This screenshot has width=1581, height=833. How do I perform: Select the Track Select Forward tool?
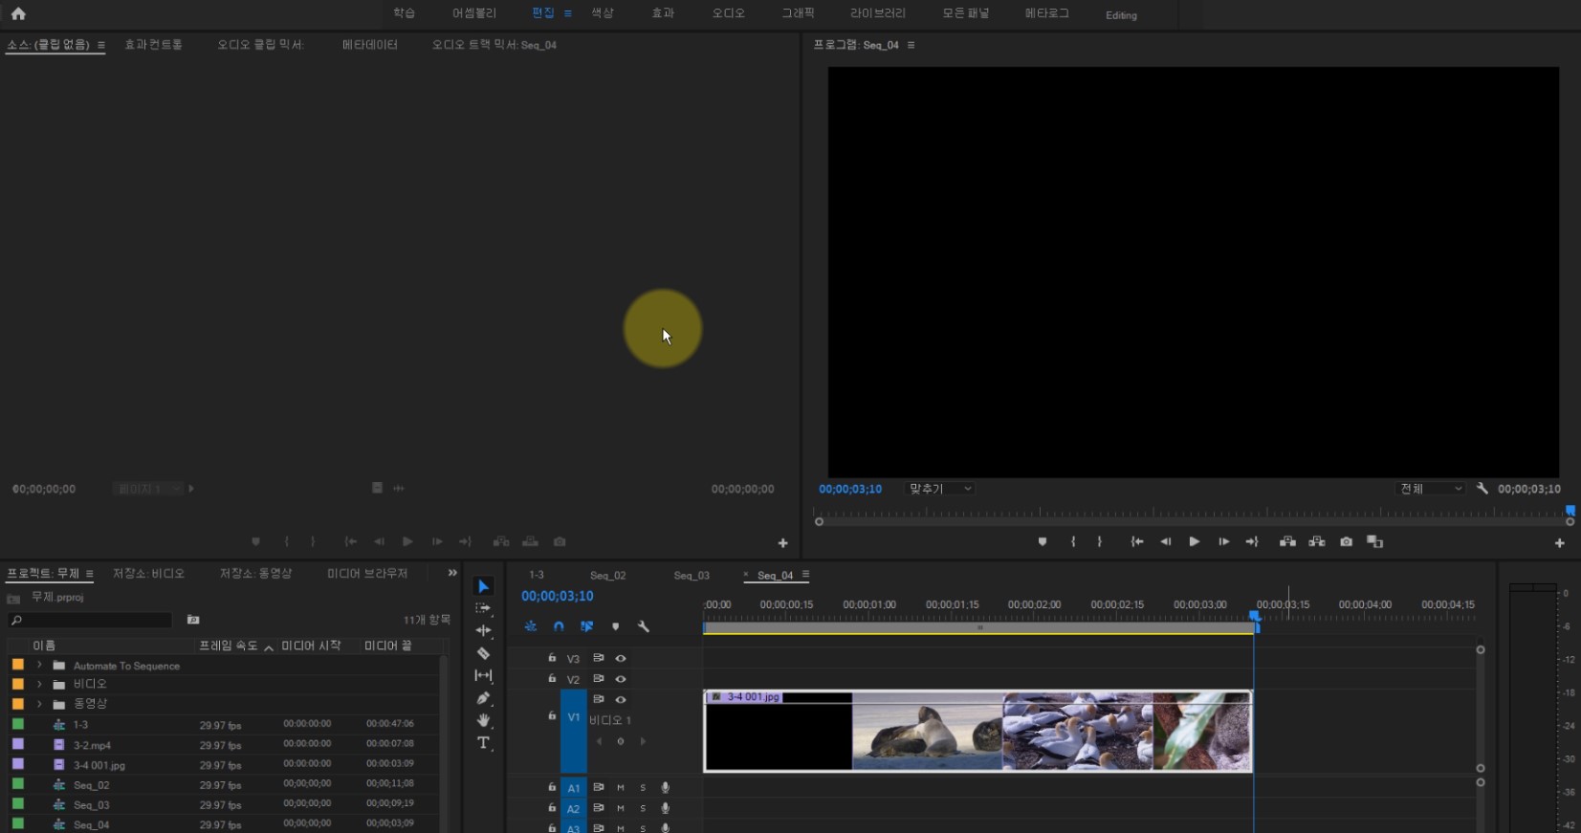(x=483, y=608)
